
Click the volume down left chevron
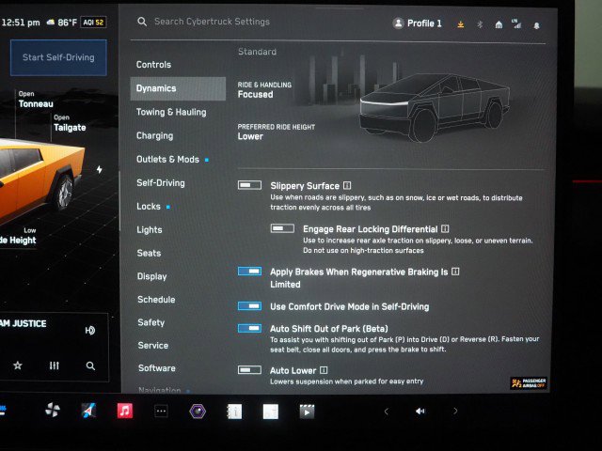coord(387,412)
